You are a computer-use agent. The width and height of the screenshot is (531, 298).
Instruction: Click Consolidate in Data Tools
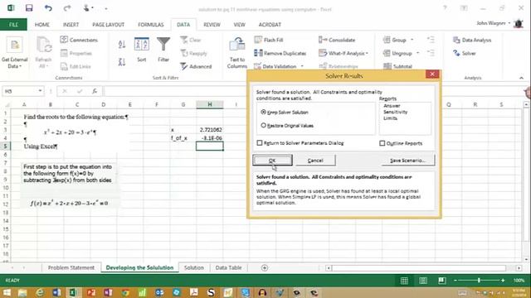[x=337, y=40]
